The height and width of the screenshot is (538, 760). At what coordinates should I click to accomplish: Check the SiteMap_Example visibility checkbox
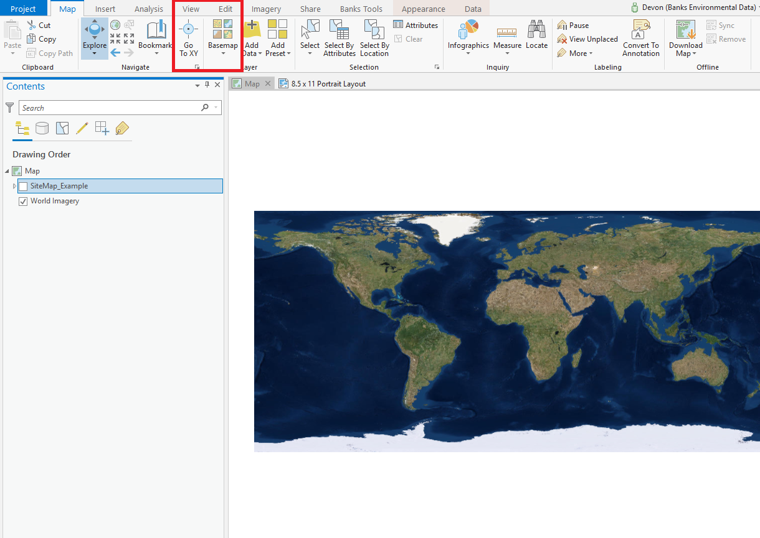click(23, 185)
